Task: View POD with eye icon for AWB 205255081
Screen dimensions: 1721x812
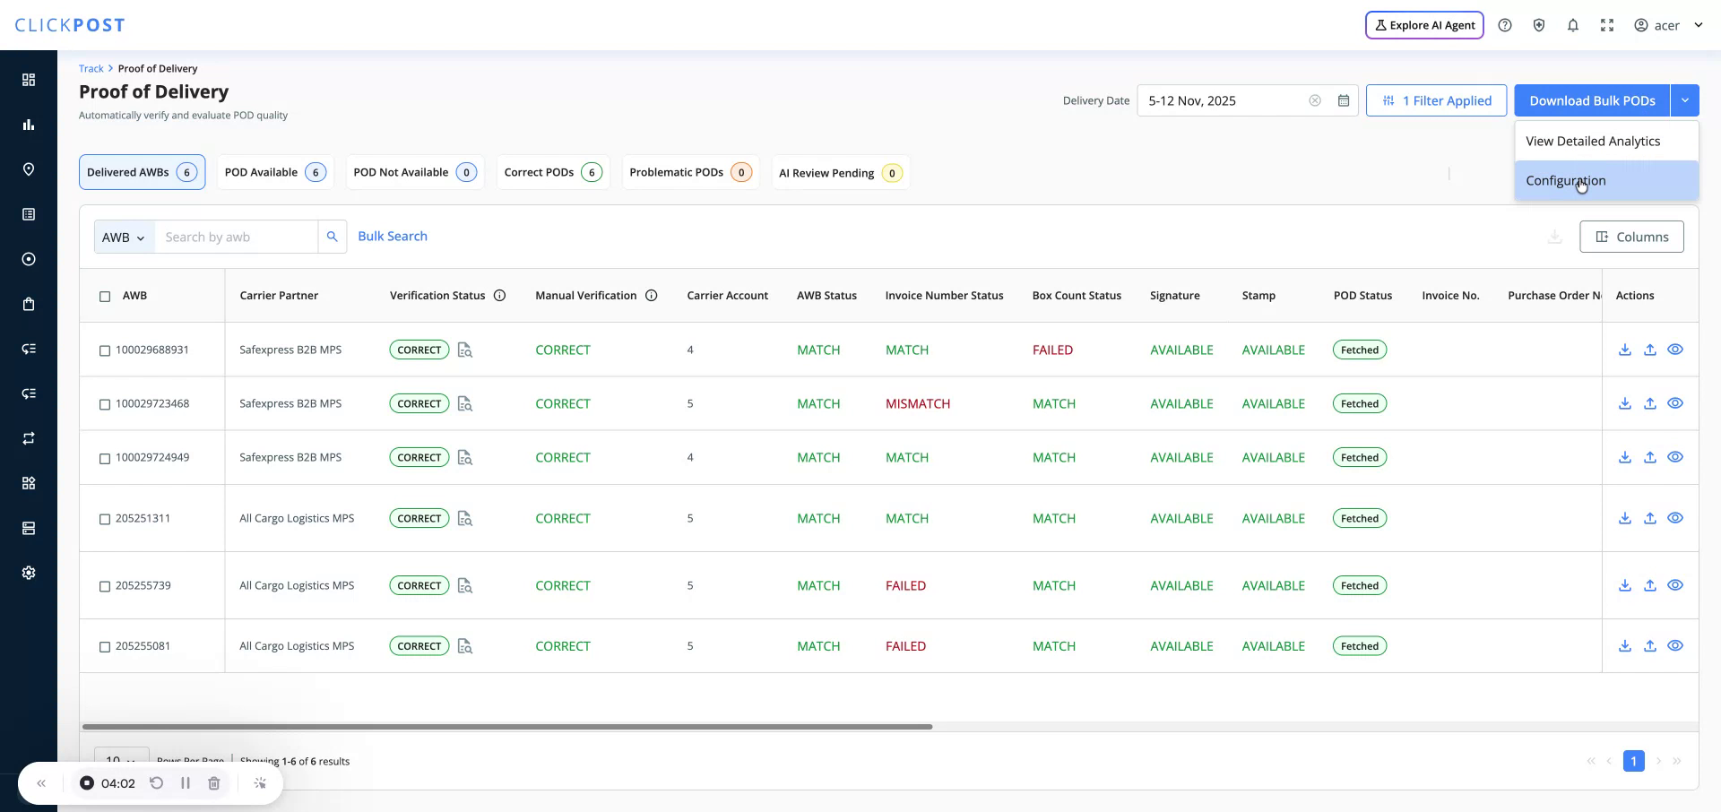Action: click(x=1674, y=646)
